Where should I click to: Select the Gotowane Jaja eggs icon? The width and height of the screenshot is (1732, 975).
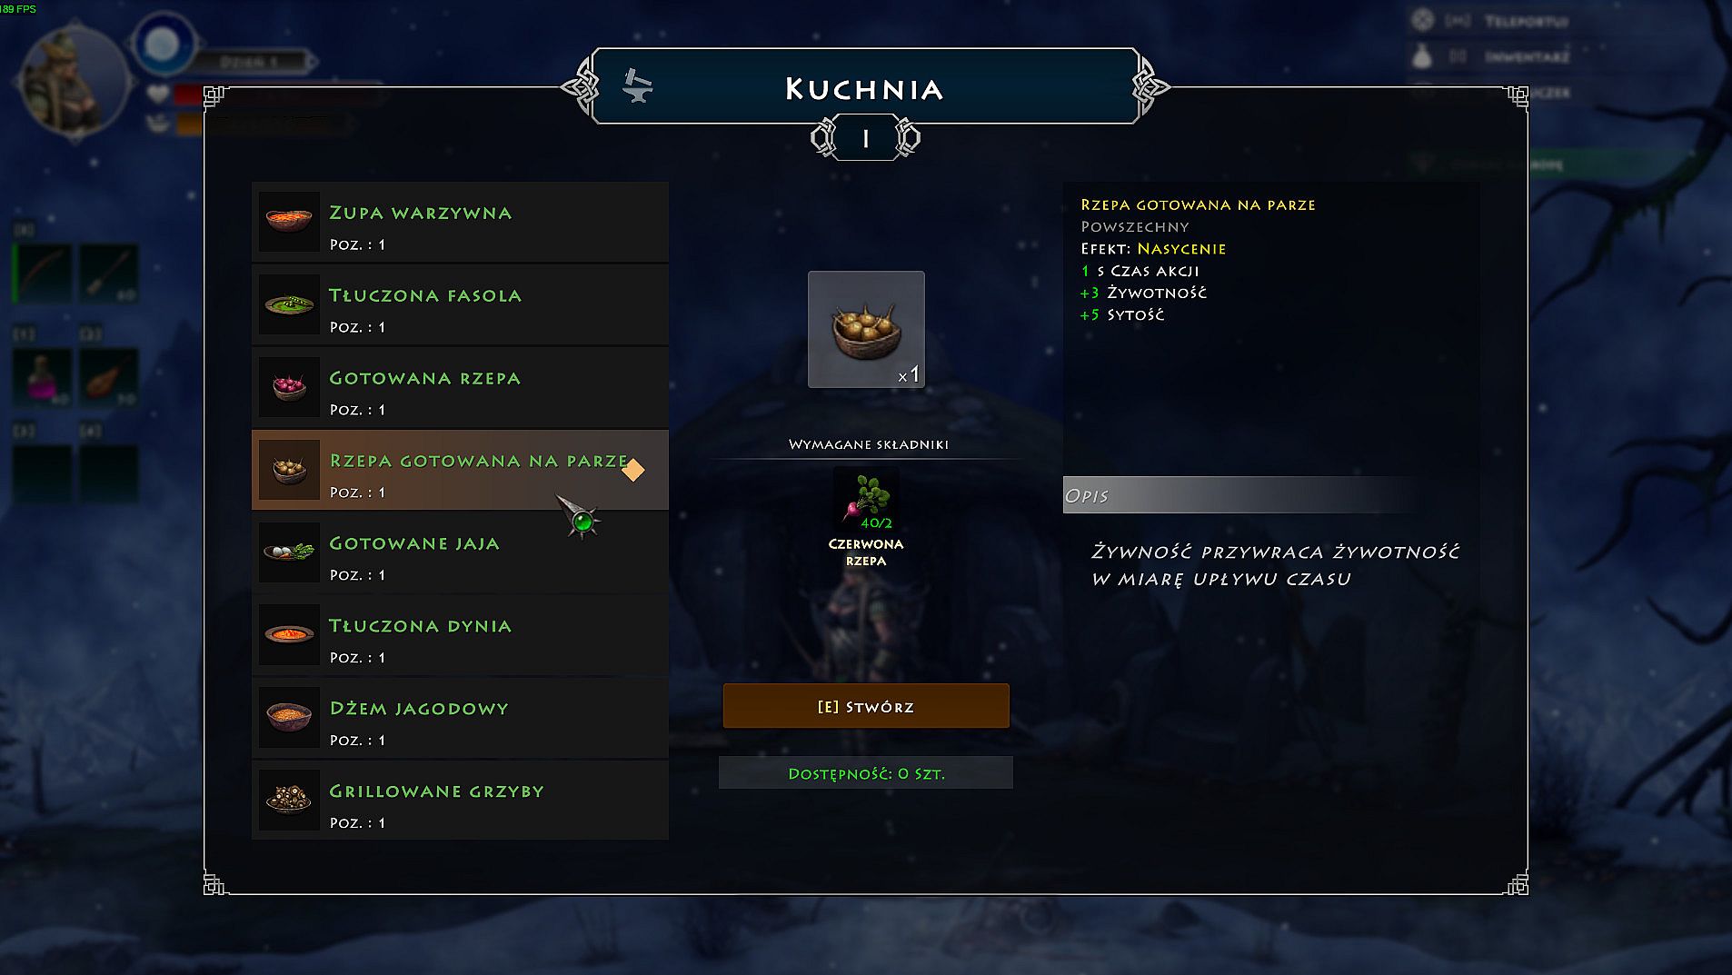289,552
